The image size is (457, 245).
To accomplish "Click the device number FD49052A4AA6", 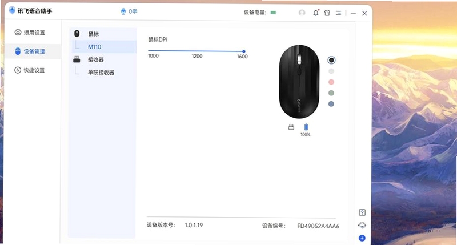I will (318, 226).
